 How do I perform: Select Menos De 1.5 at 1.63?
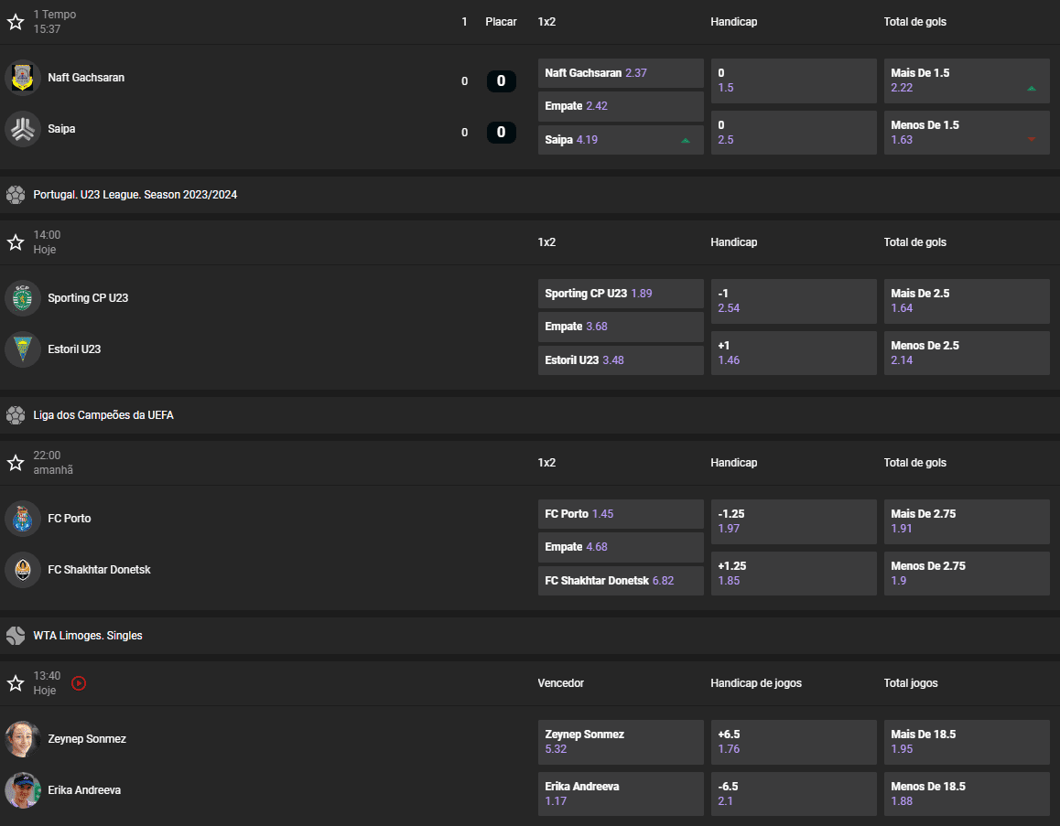967,133
